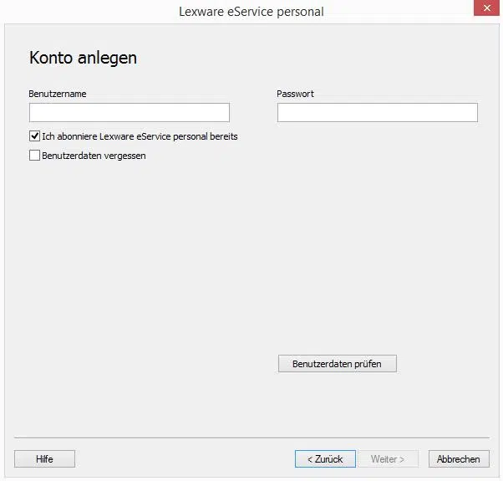Click the 'Konto anlegen' heading
Image resolution: width=503 pixels, height=481 pixels.
(83, 58)
